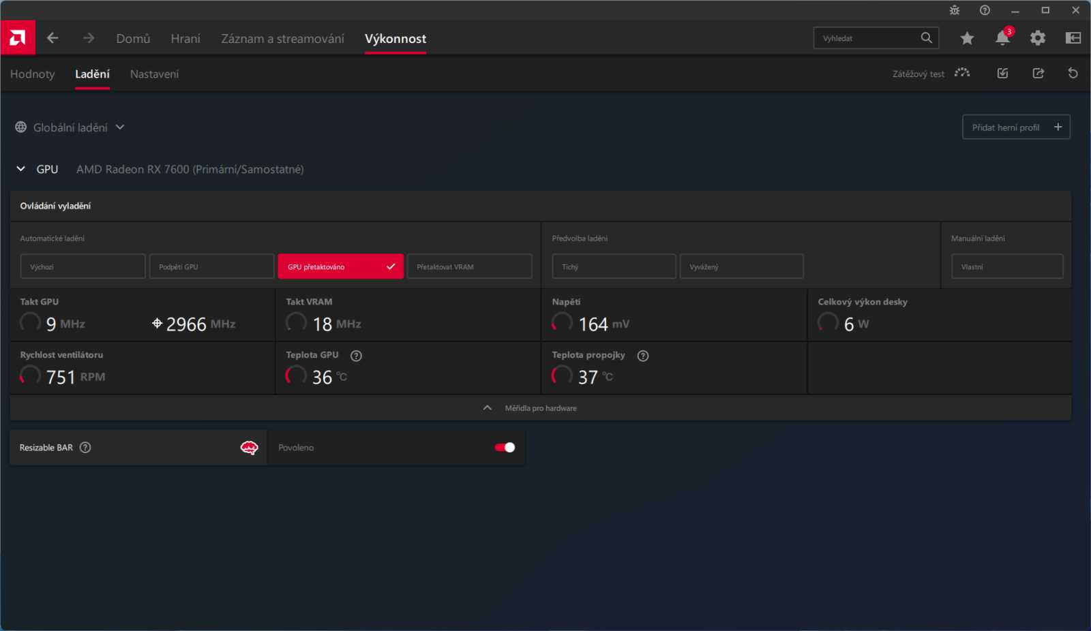Click the Rychlost ventilátoru gauge dial

(x=30, y=375)
